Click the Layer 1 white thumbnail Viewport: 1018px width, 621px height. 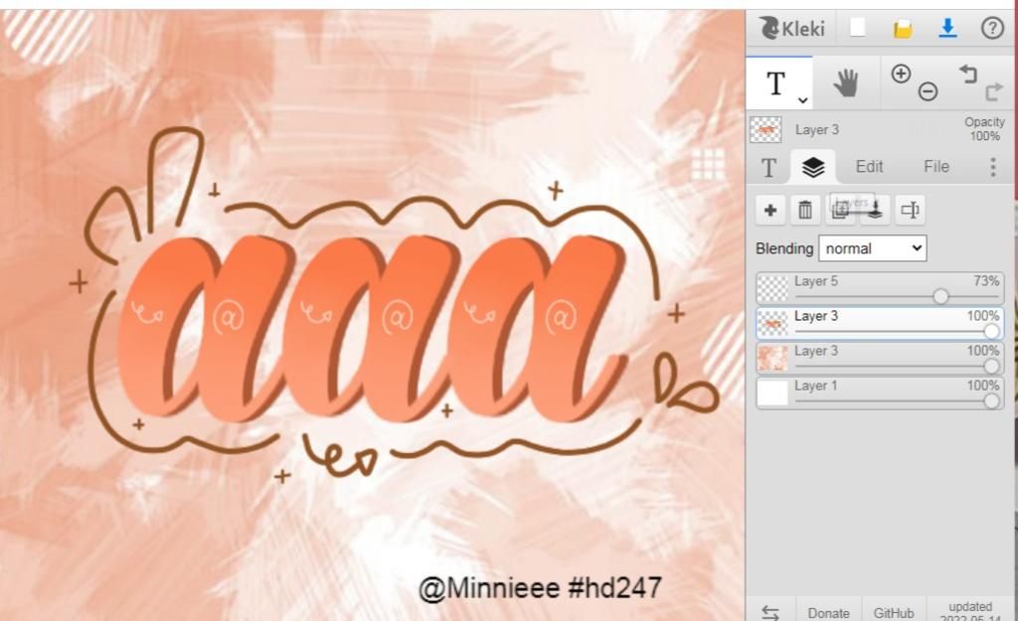[x=772, y=392]
